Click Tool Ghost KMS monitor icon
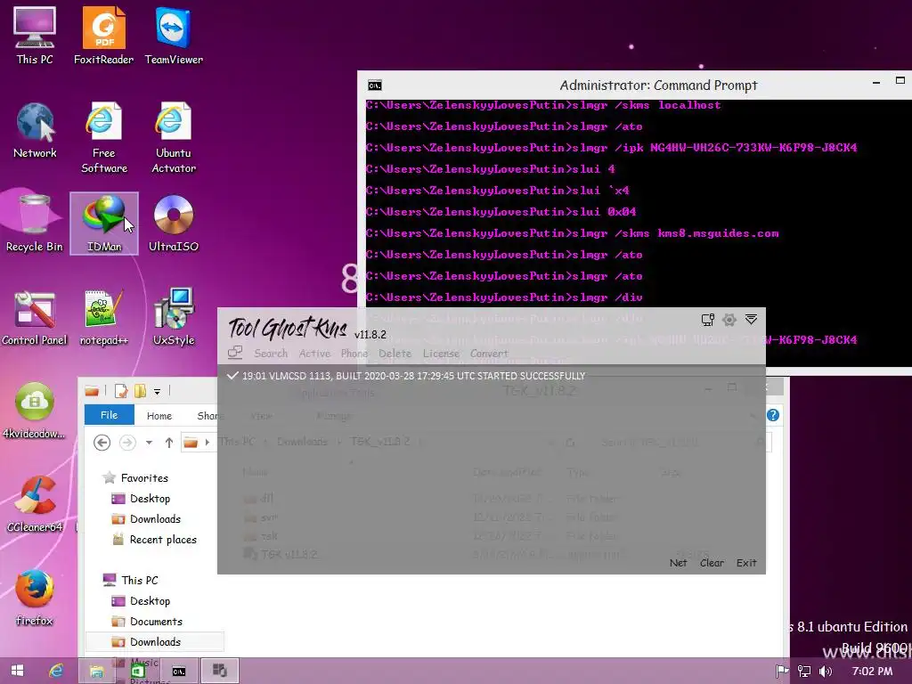This screenshot has width=912, height=684. tap(707, 320)
